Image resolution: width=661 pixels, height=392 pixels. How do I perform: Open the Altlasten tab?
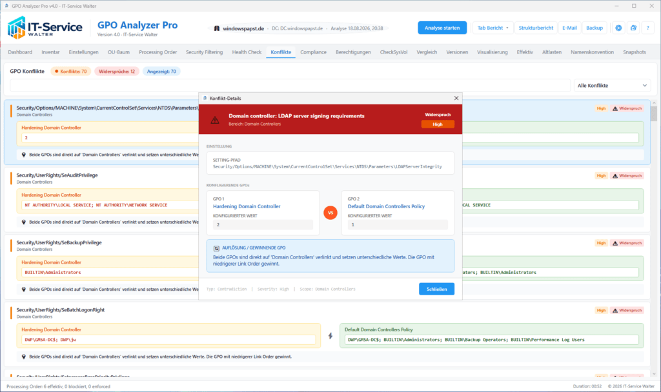point(552,52)
